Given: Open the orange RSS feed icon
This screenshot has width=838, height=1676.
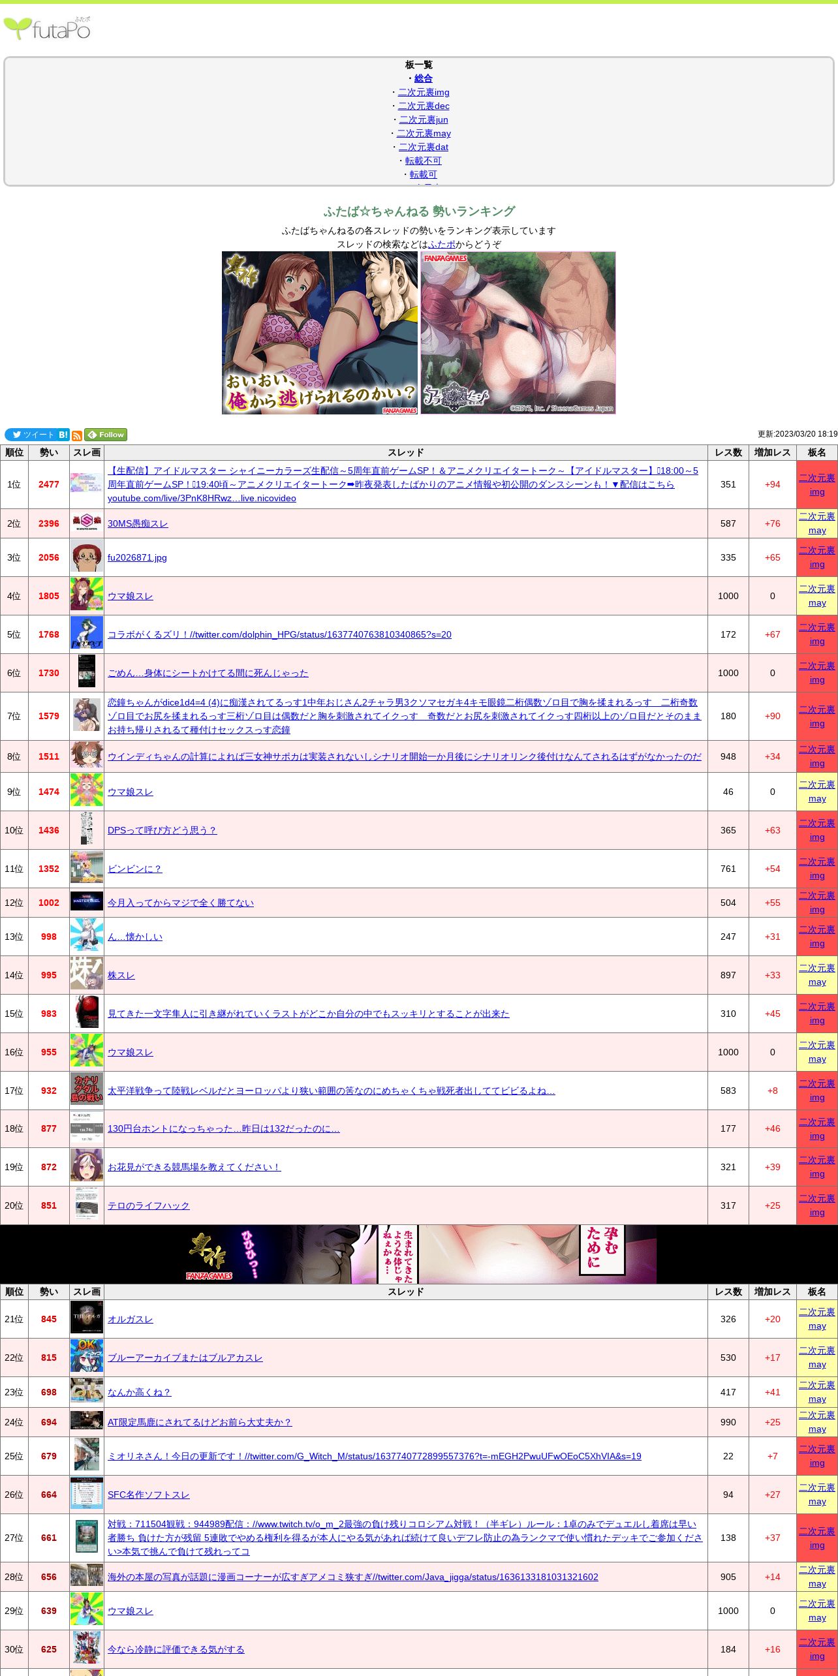Looking at the screenshot, I should (77, 435).
